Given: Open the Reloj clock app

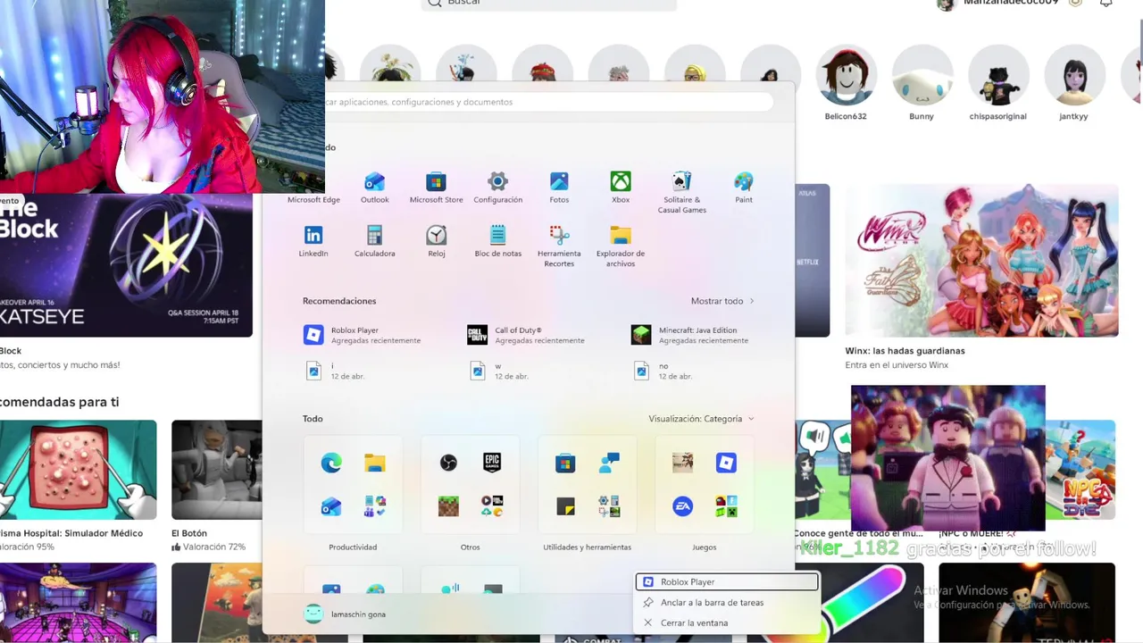Looking at the screenshot, I should coord(436,235).
